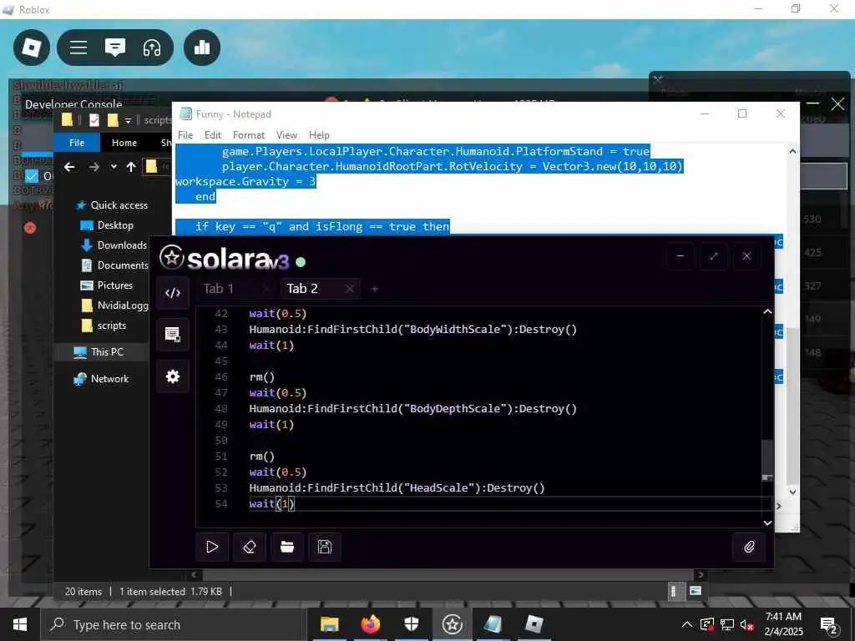Click the Solara star logo
Image resolution: width=855 pixels, height=641 pixels.
[172, 257]
